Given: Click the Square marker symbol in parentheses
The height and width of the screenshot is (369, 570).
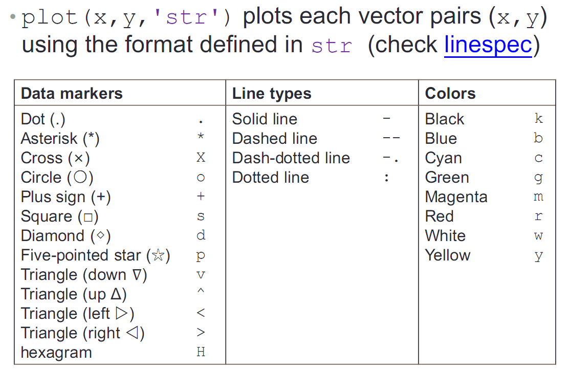Looking at the screenshot, I should (88, 217).
